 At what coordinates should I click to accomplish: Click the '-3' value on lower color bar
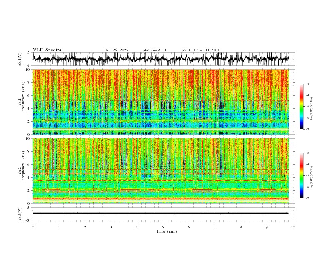[307, 153]
